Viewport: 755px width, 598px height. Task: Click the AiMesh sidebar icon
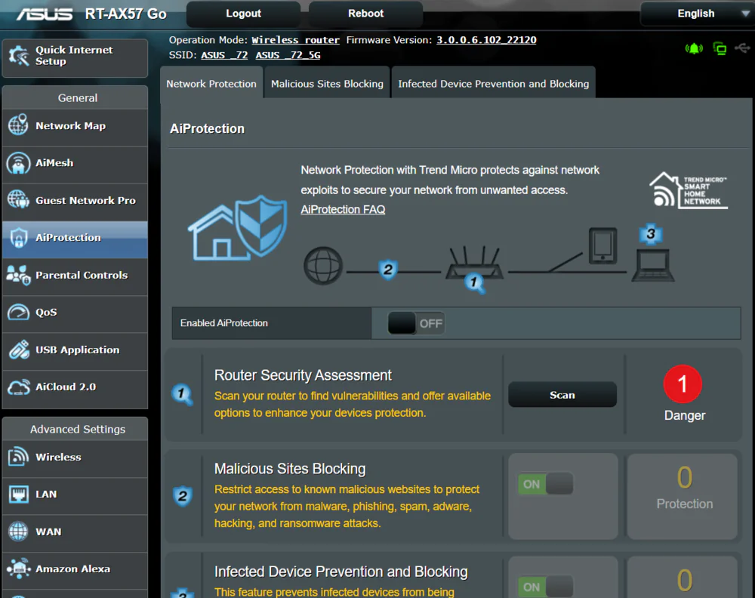18,163
